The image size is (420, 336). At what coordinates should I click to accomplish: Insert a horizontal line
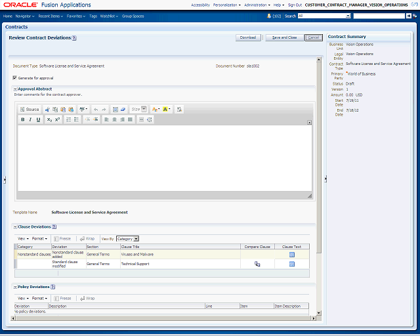point(142,119)
